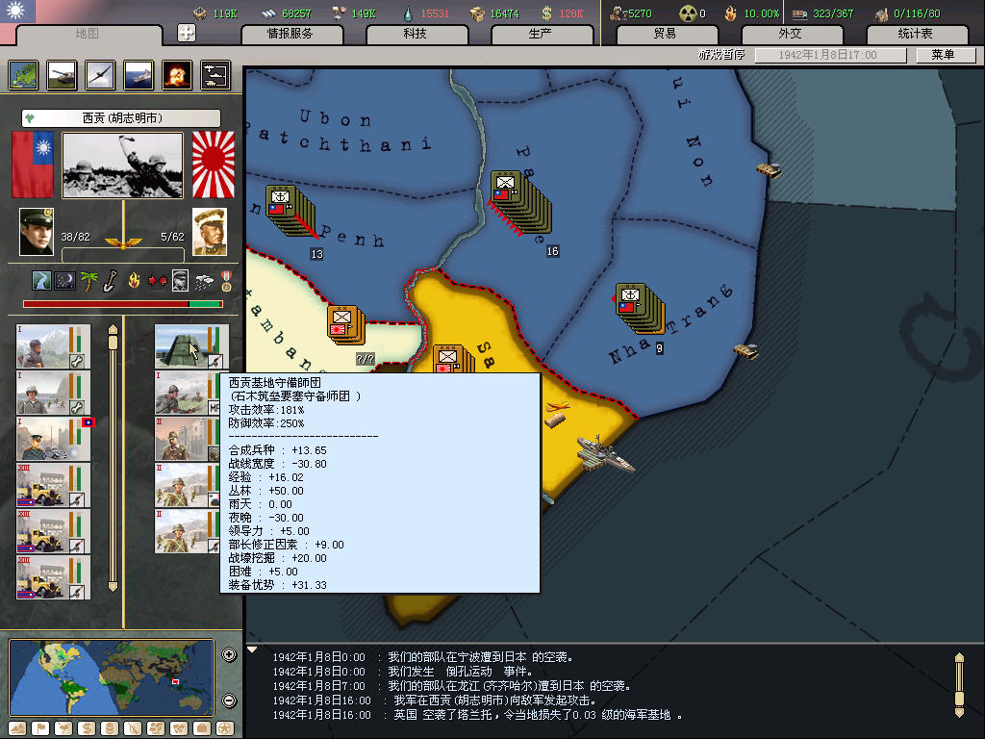The width and height of the screenshot is (985, 739).
Task: Click the date field 1942年1月8日17:00
Action: point(828,55)
